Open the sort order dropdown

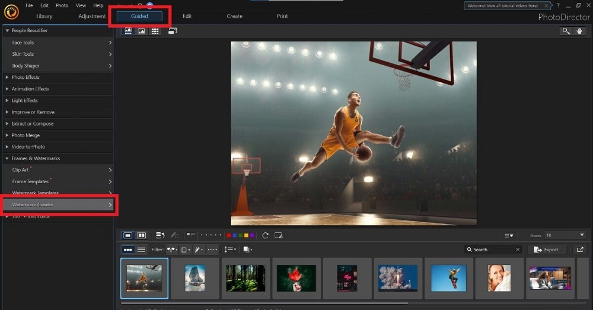pos(230,250)
